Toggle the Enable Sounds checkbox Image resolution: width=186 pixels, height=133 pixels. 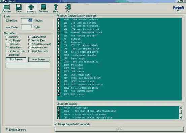[7, 129]
